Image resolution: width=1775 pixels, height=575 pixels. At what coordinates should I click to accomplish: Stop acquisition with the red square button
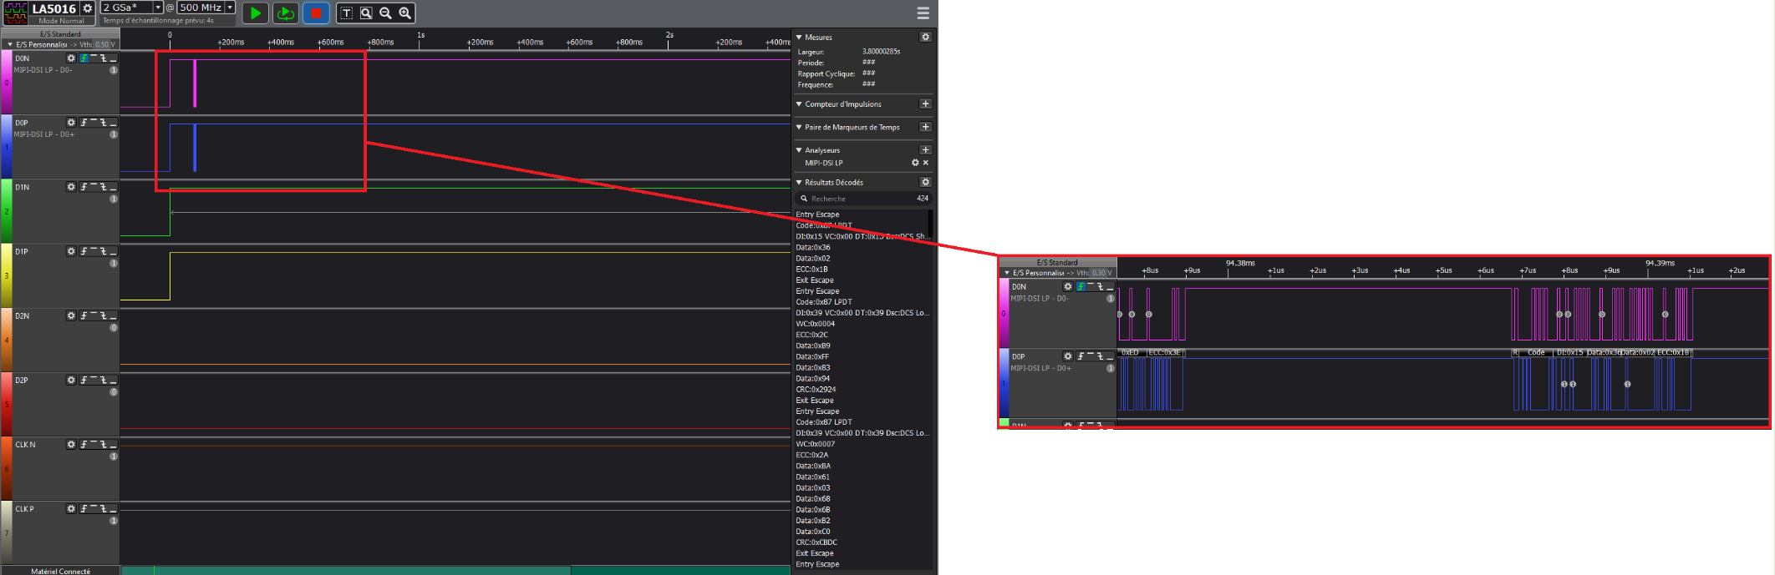316,13
